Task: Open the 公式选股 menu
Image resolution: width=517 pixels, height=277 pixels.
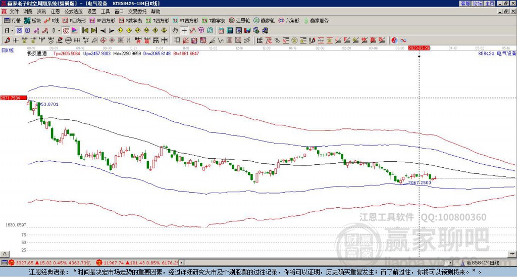Action: point(74,12)
